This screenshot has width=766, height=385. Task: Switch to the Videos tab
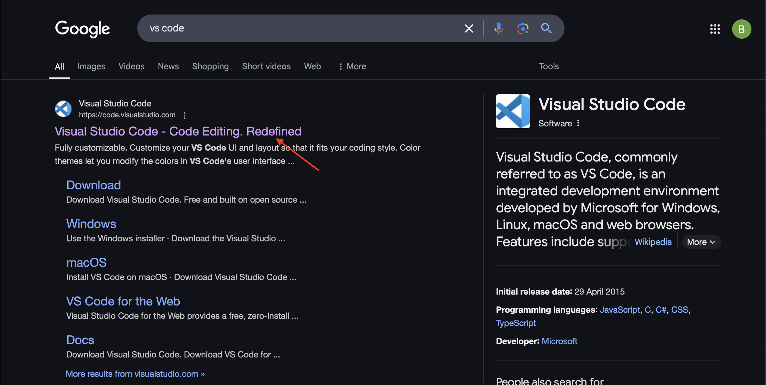coord(132,66)
